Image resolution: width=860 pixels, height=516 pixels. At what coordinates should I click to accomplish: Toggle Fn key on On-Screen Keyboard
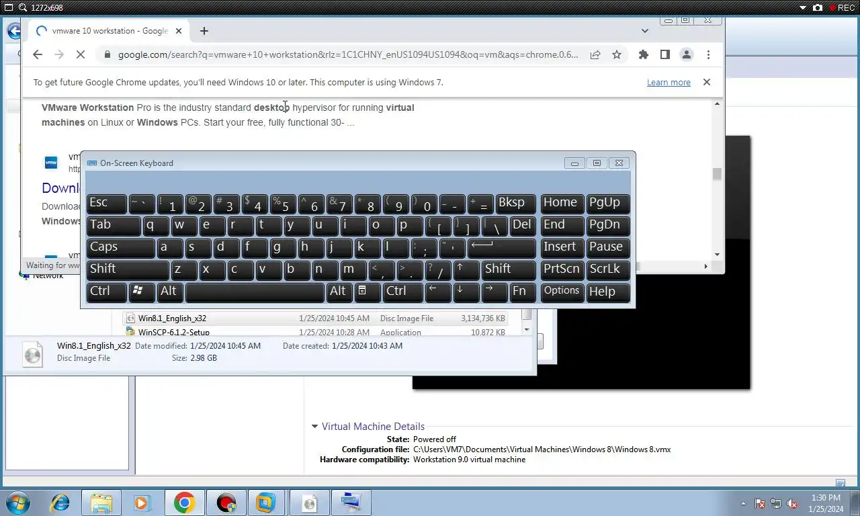click(522, 292)
